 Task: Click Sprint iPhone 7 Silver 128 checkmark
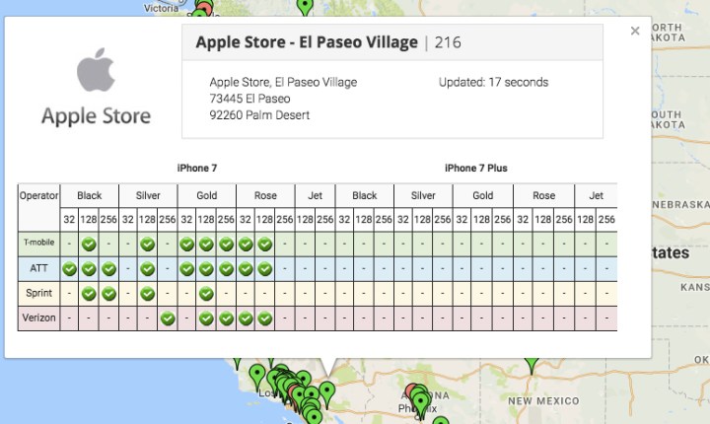pos(147,294)
